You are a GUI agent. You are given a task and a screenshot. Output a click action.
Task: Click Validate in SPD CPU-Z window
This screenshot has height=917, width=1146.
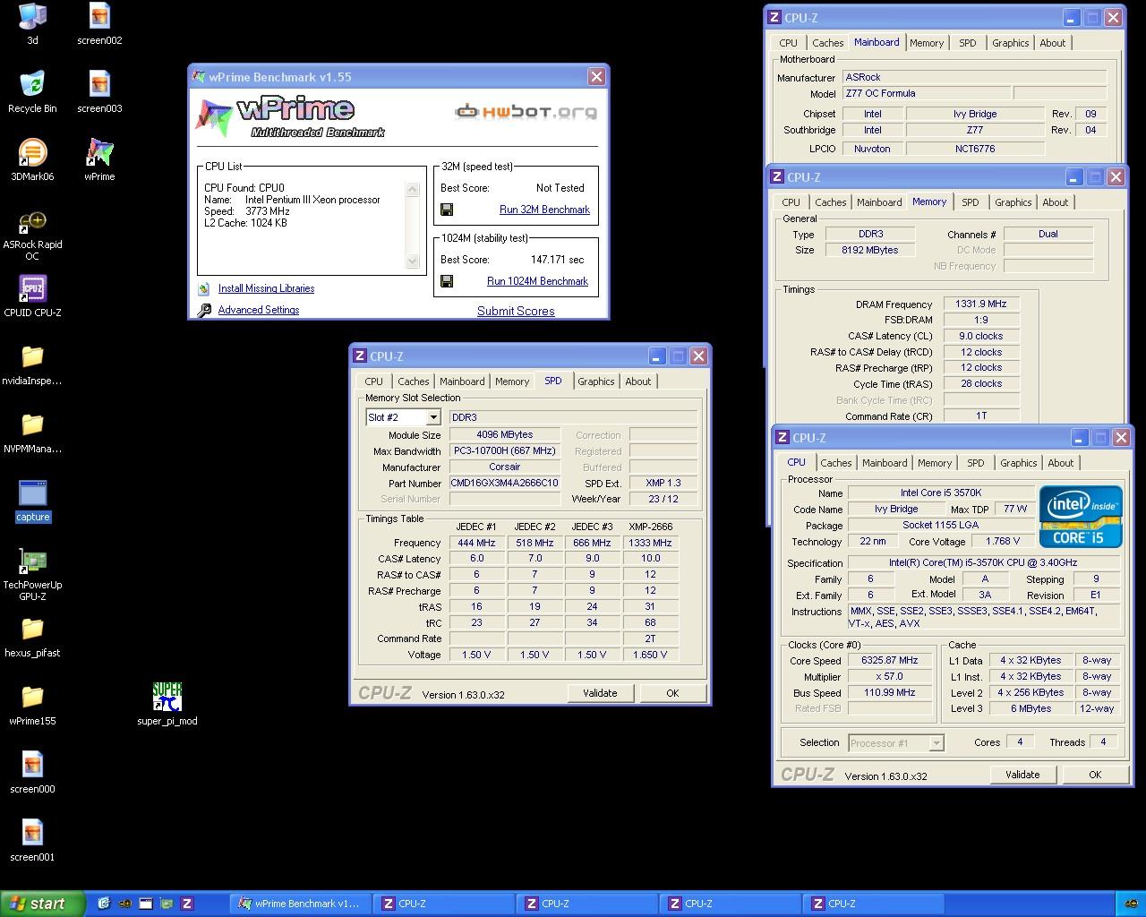(600, 693)
